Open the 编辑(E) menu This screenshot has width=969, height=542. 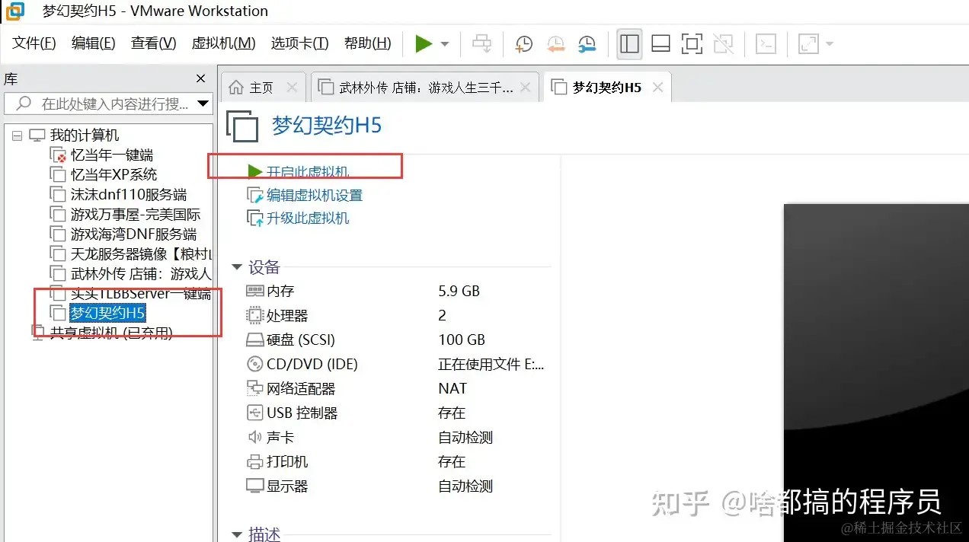click(x=93, y=43)
